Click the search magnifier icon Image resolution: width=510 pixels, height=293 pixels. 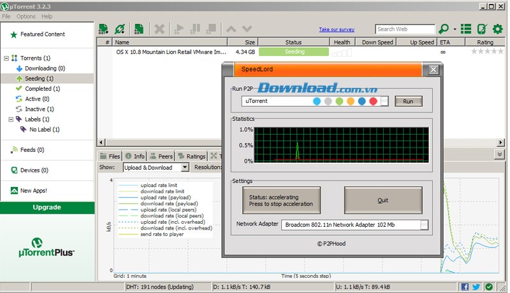click(x=444, y=29)
